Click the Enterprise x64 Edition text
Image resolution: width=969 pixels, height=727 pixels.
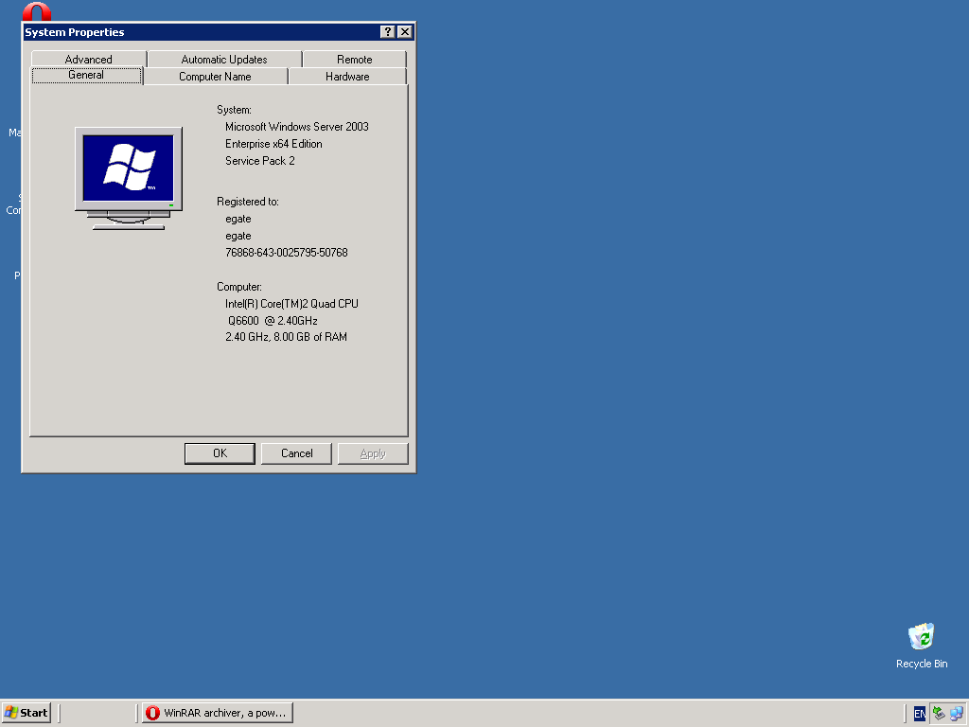coord(273,144)
